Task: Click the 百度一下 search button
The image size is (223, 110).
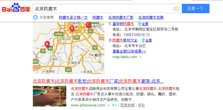Action: point(196,9)
